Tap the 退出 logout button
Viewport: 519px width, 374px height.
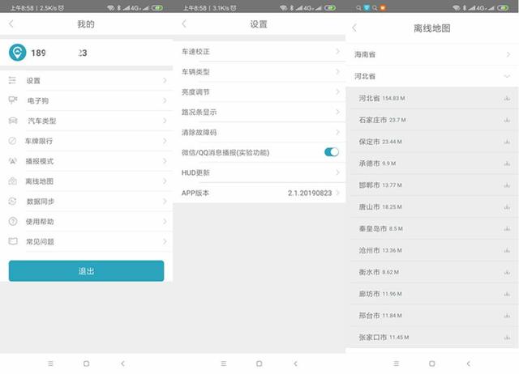tap(87, 271)
